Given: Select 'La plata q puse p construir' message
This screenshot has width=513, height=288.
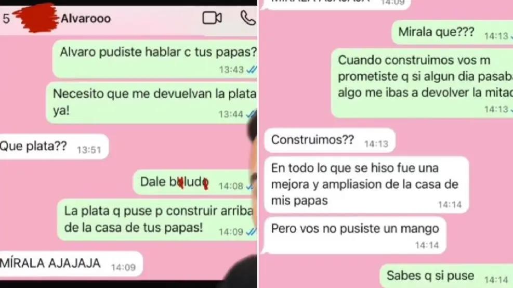Looking at the screenshot, I should [157, 219].
